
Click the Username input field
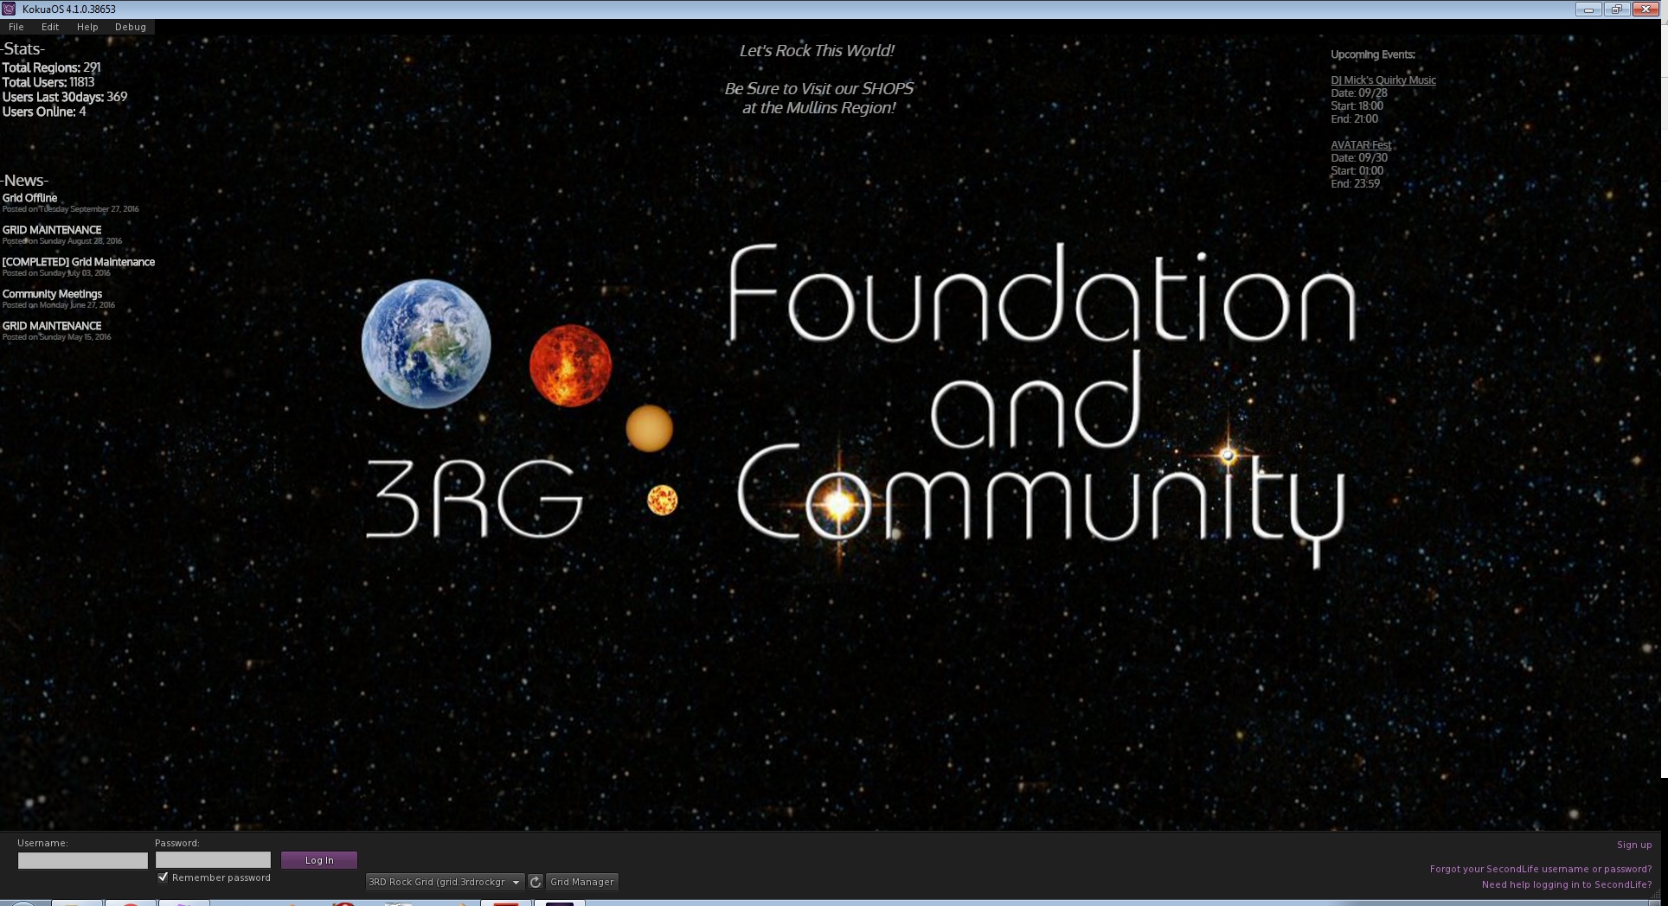pyautogui.click(x=83, y=860)
